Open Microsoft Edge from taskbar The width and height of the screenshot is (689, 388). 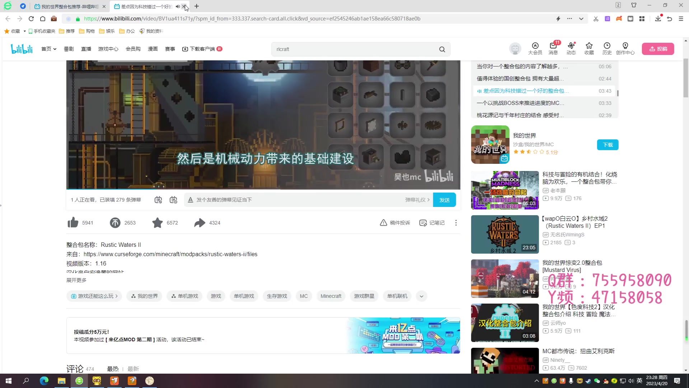[x=44, y=381]
